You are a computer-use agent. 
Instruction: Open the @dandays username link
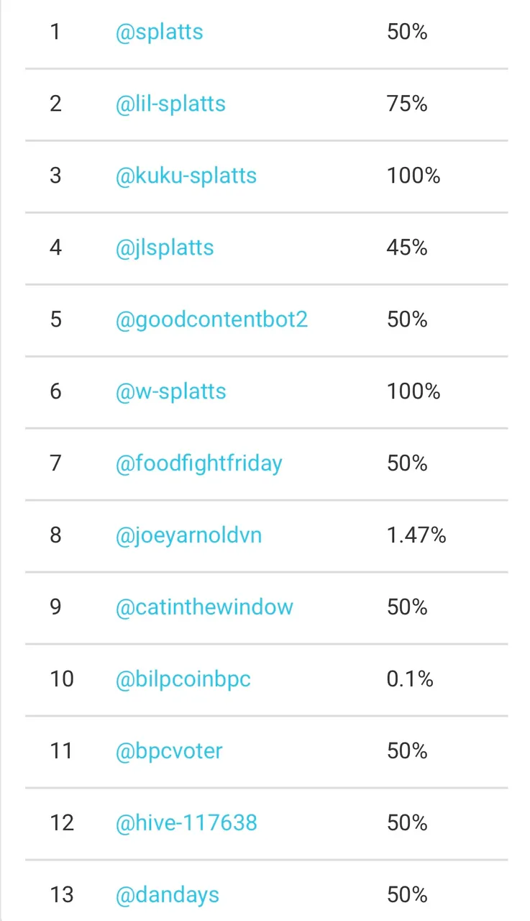[x=168, y=895]
